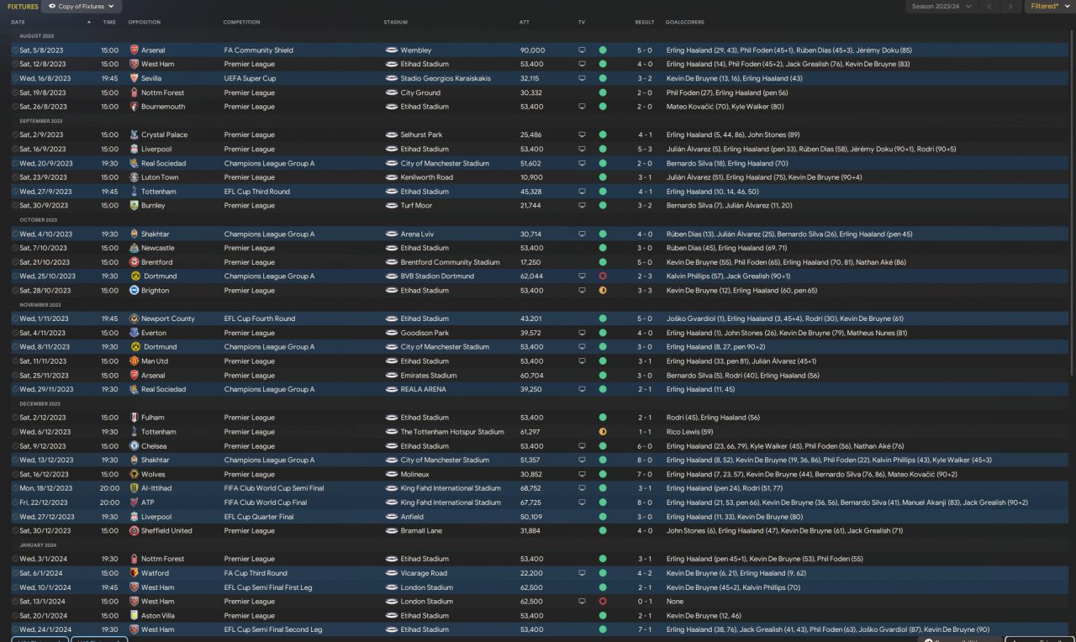Screen dimensions: 1076x642
Task: Click the stadium icon beside Wembley
Action: [391, 50]
